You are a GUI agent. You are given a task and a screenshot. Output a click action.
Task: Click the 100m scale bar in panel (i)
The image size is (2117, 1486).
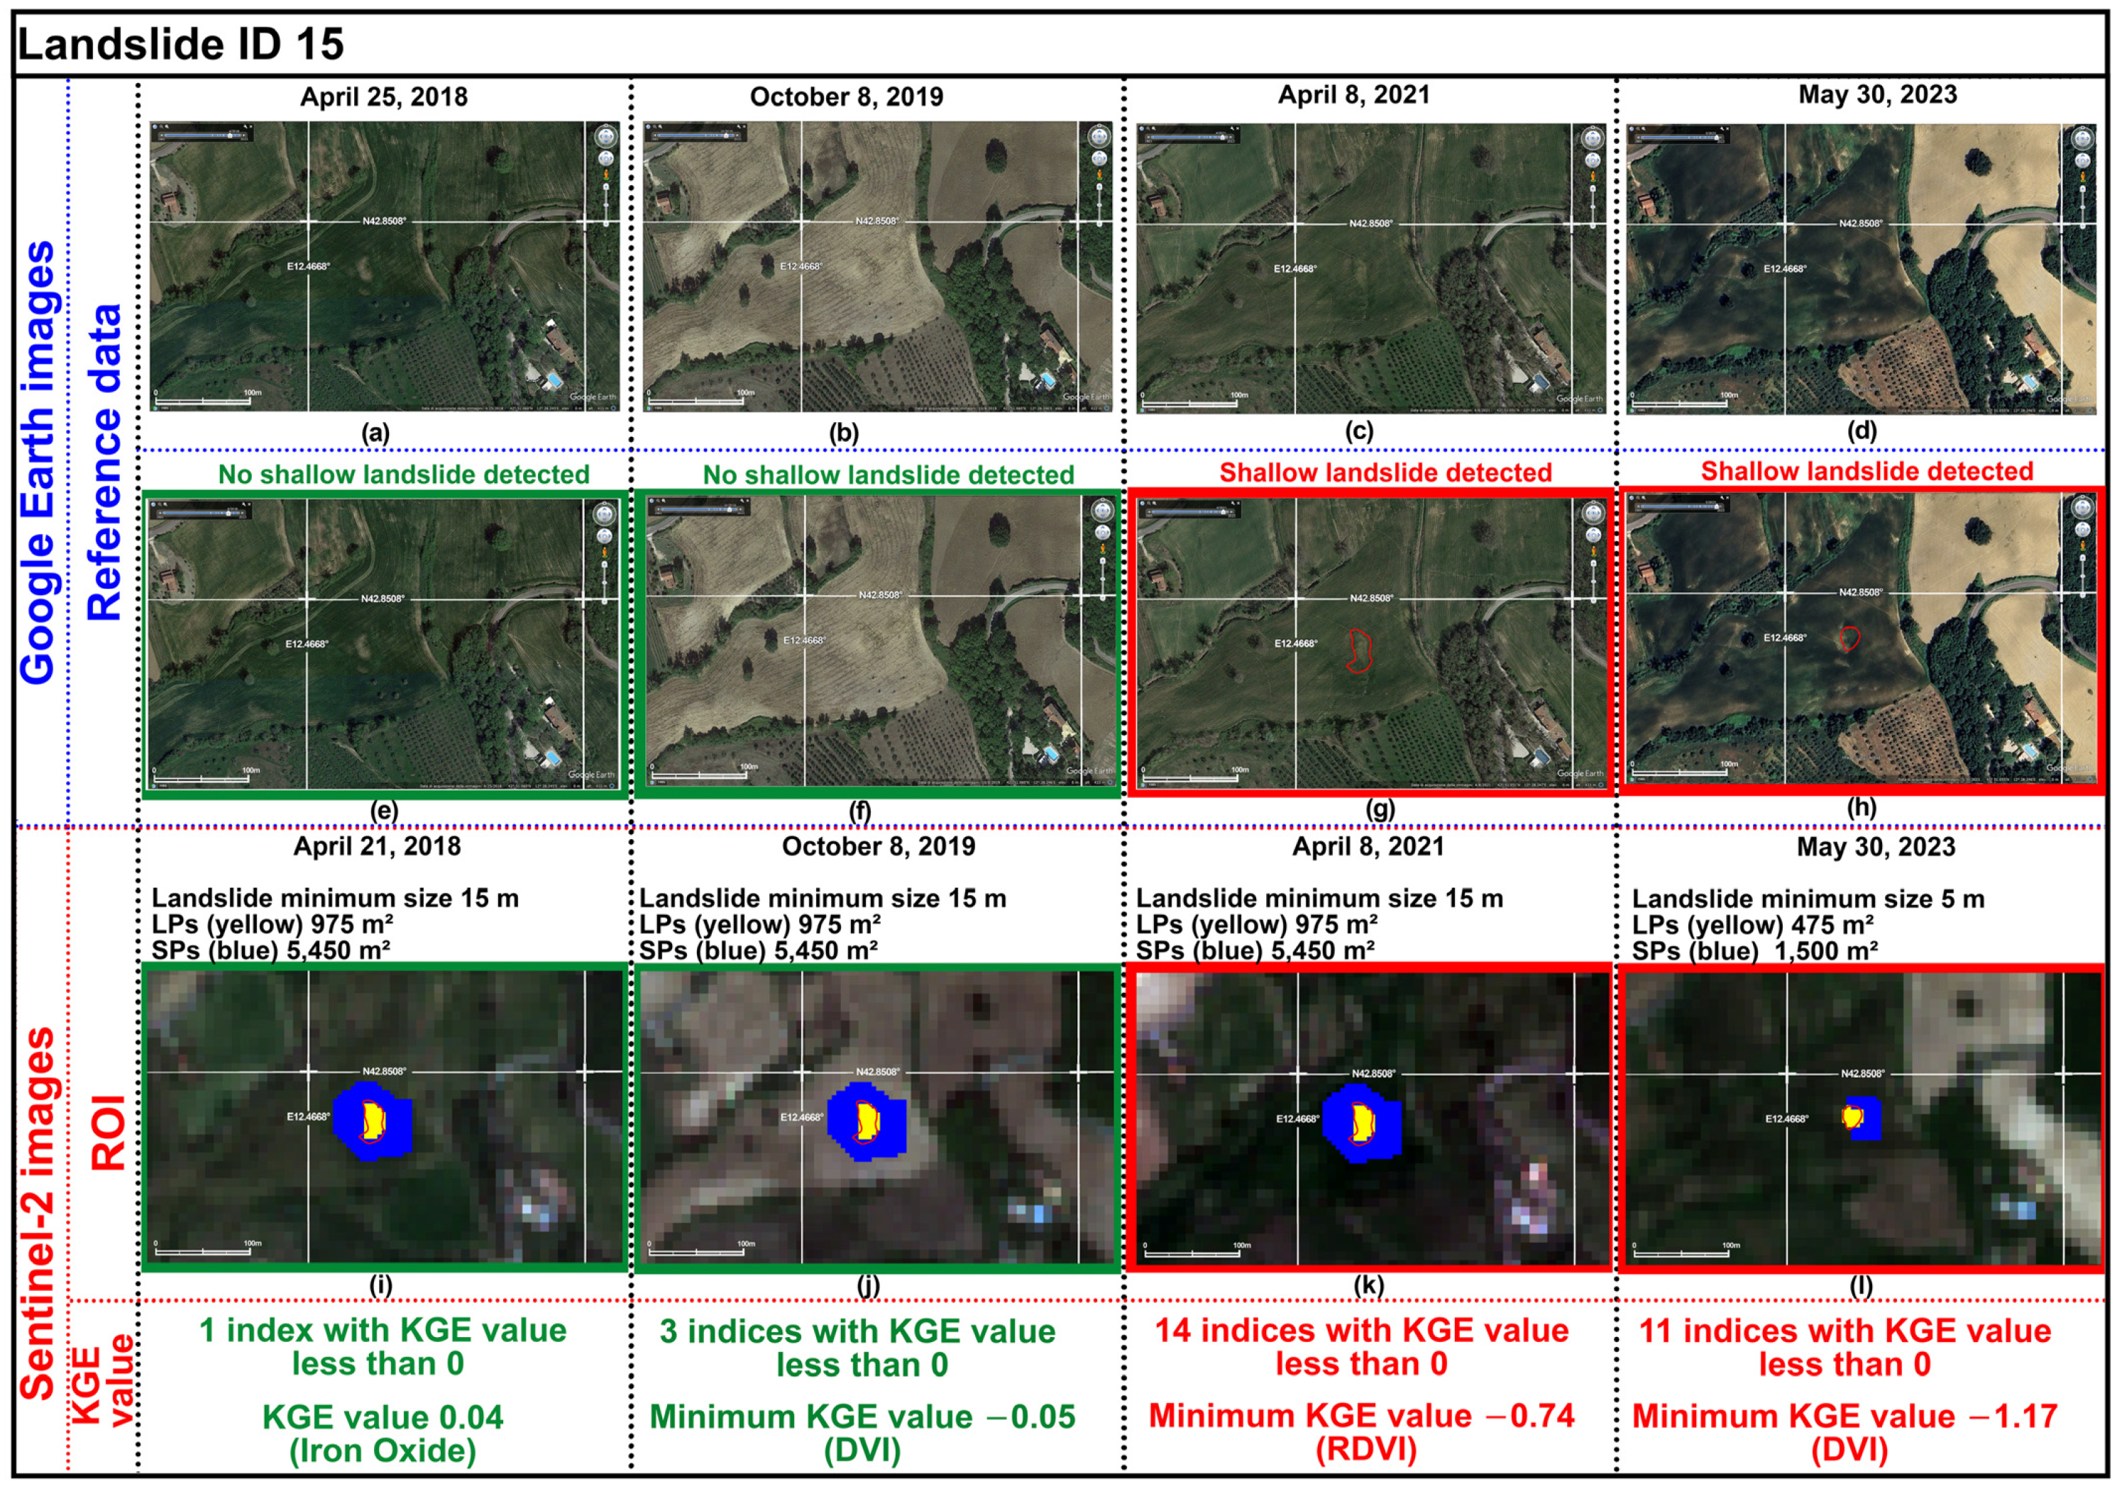[204, 1253]
